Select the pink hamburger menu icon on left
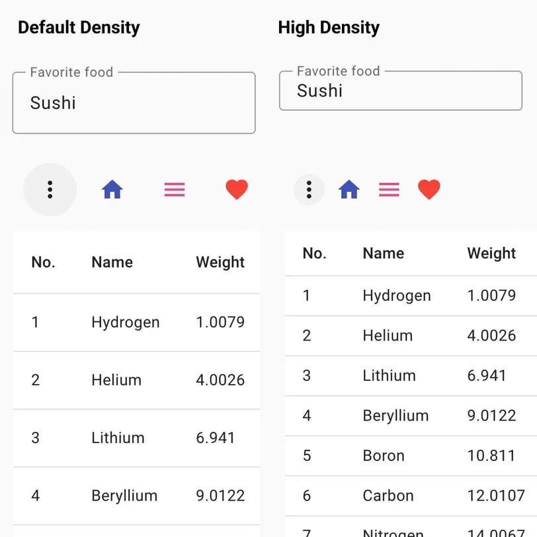537x537 pixels. click(175, 189)
